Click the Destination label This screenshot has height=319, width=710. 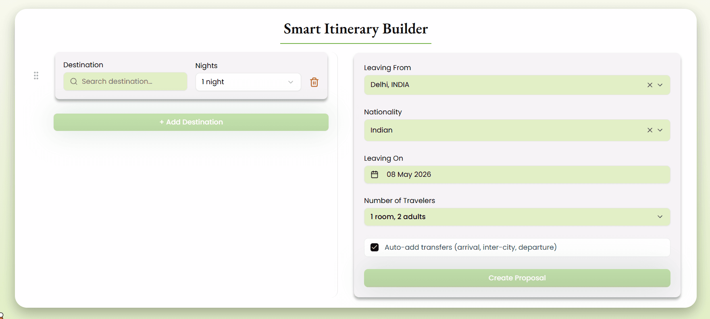pyautogui.click(x=83, y=65)
